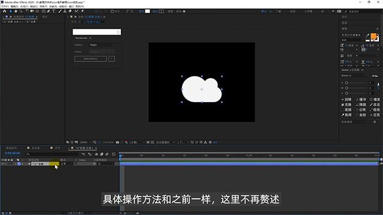This screenshot has width=383, height=215.
Task: Open the viewer resolution dropdown
Action: click(x=137, y=142)
